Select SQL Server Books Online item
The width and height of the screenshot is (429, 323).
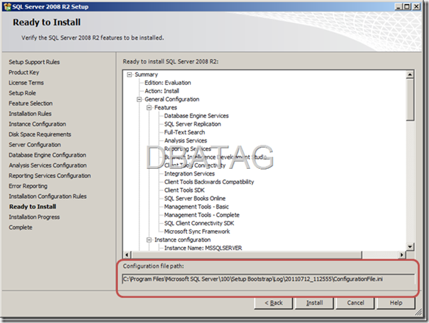pos(195,198)
